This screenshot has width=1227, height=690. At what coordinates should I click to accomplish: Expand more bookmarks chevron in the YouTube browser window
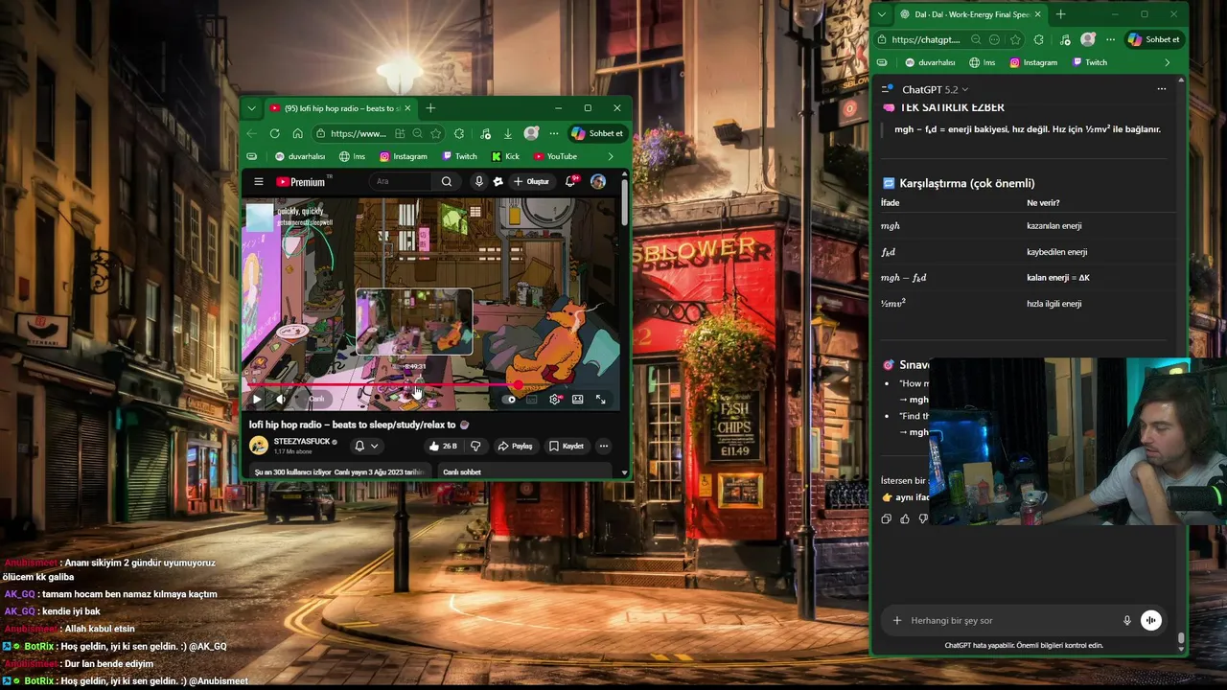pyautogui.click(x=611, y=156)
